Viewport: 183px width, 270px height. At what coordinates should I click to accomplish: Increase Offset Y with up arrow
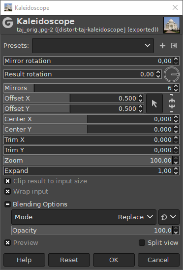pyautogui.click(x=141, y=106)
